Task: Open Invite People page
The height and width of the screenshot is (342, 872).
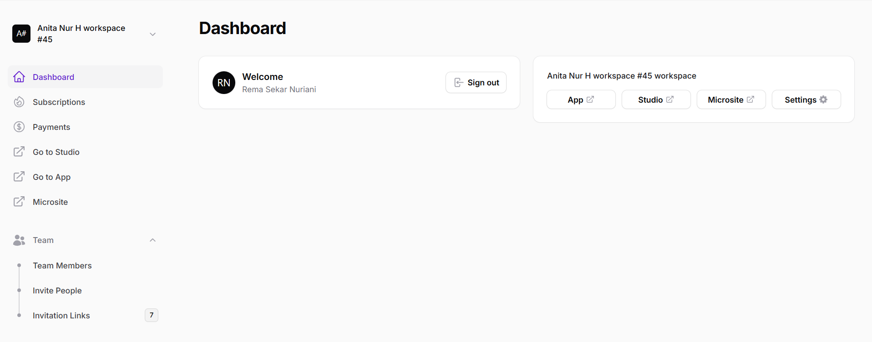Action: pos(57,290)
